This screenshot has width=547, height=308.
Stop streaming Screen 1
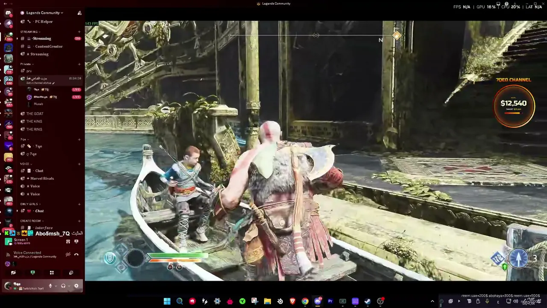(76, 242)
